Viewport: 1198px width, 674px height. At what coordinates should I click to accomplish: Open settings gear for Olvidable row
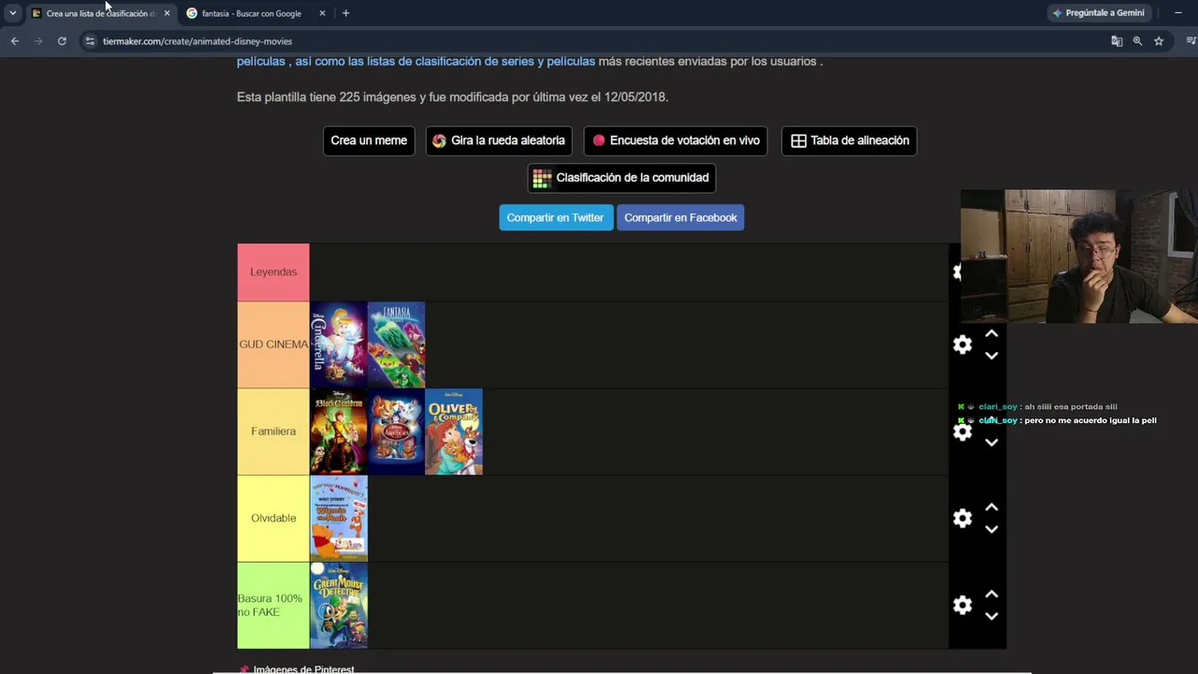962,519
